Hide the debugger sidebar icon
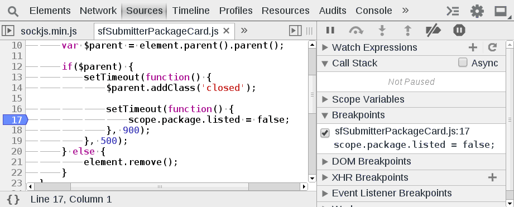 (295, 31)
